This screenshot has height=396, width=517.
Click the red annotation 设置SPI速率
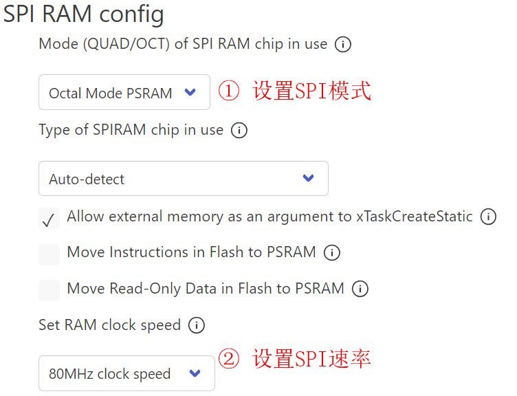click(312, 358)
